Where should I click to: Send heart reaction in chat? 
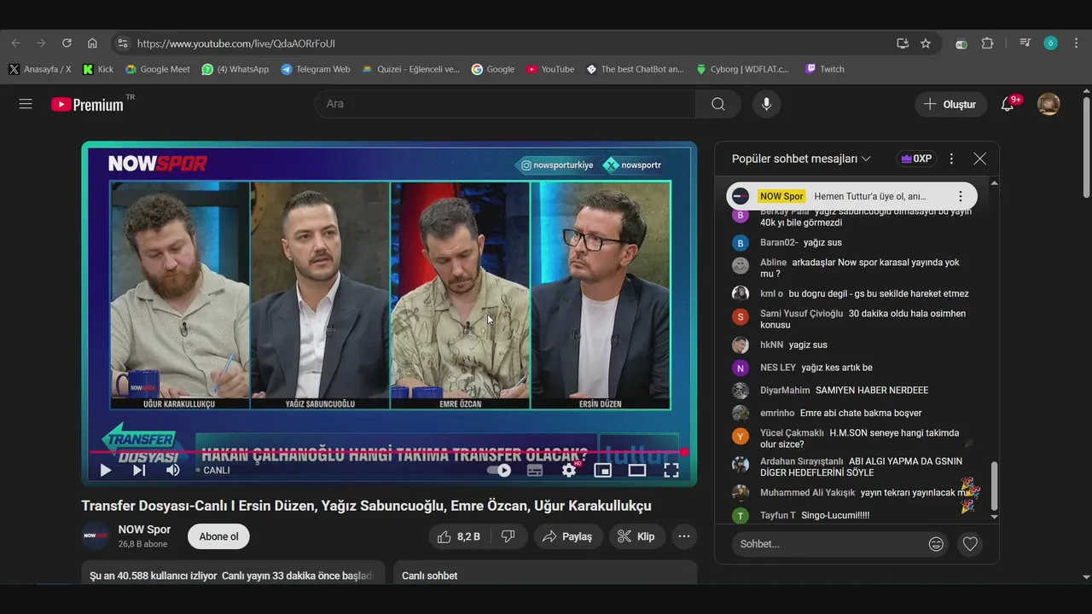coord(970,544)
